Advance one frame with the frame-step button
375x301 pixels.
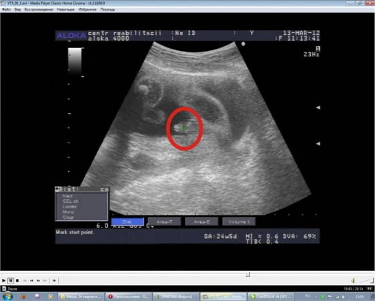54,280
